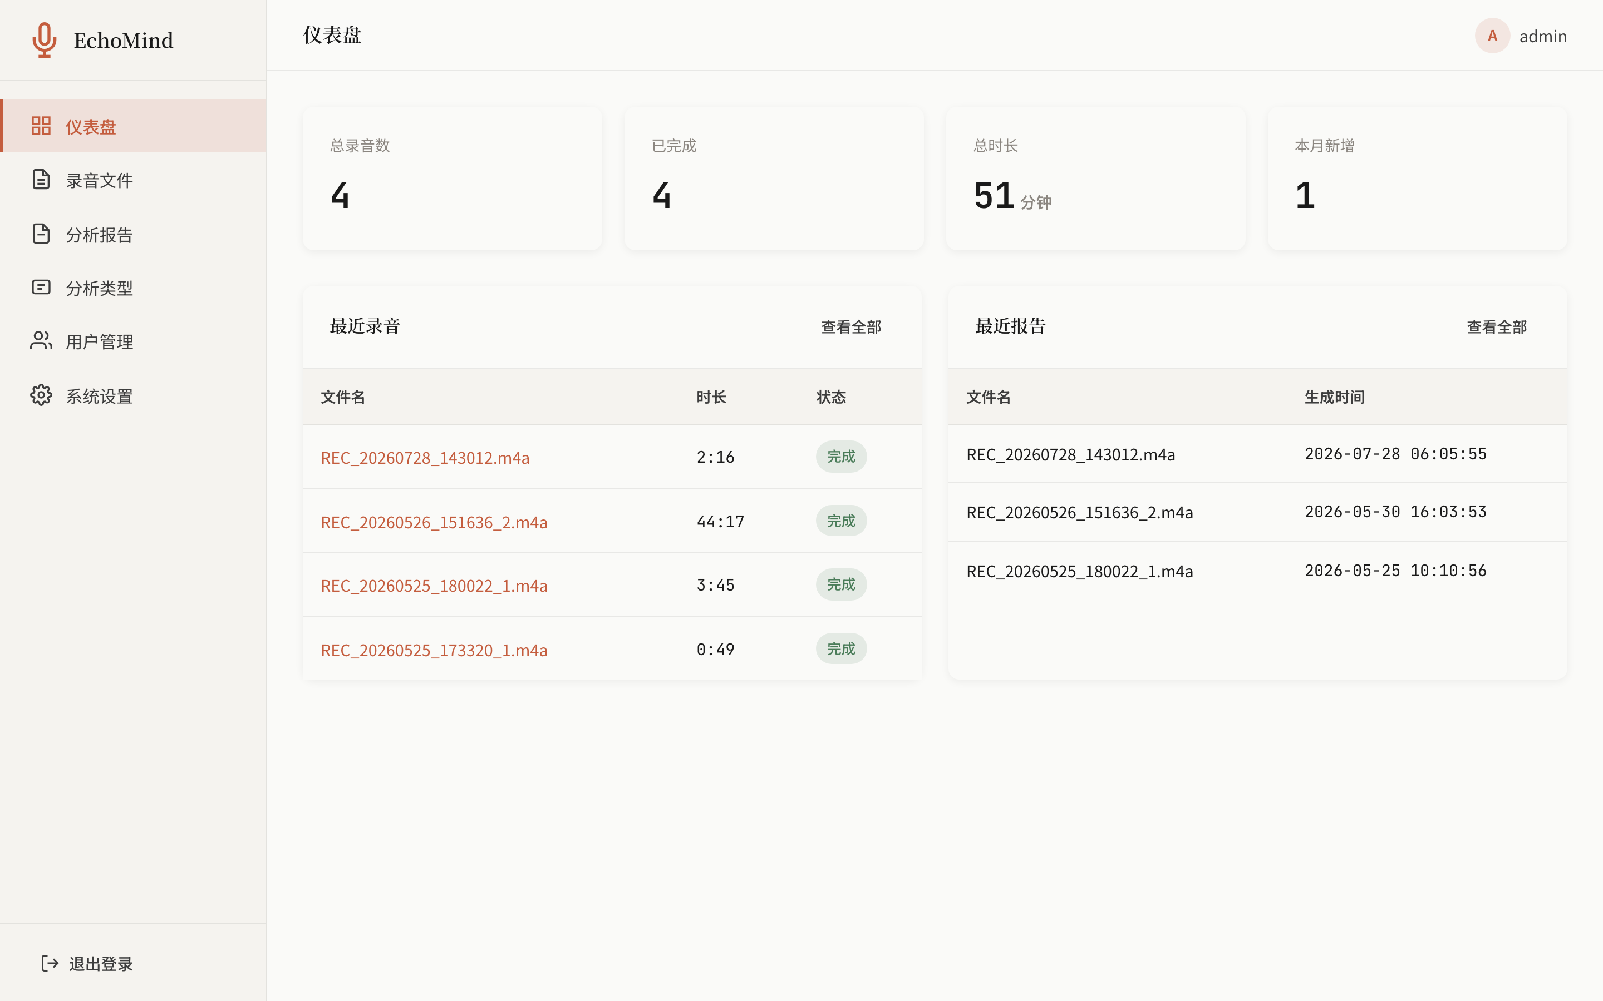This screenshot has width=1603, height=1001.
Task: Select the 用户管理 menu item
Action: point(133,341)
